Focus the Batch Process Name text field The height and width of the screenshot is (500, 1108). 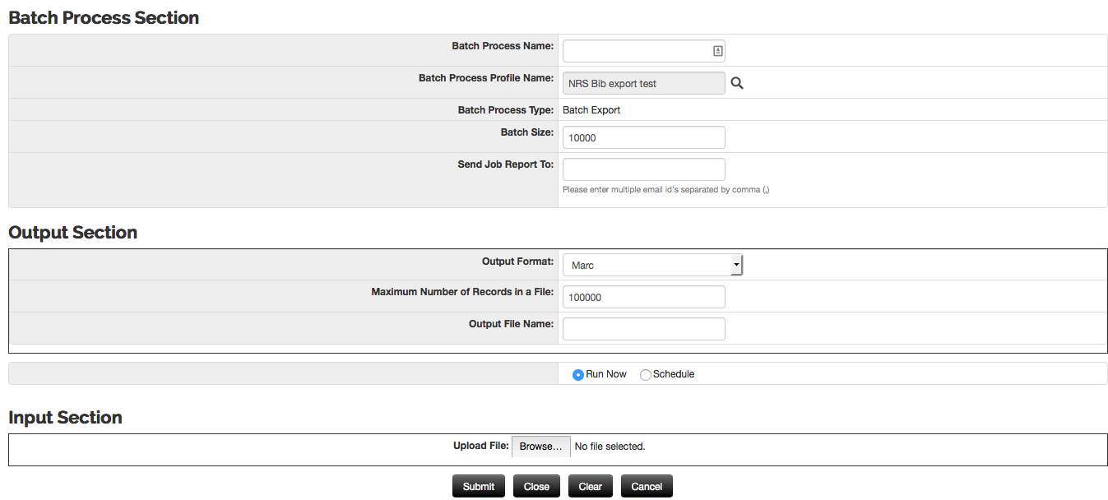tap(635, 51)
